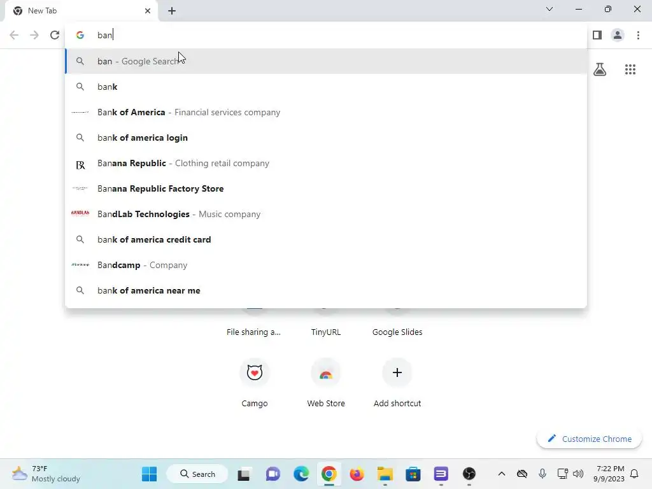Toggle the Chrome side panel icon

597,35
